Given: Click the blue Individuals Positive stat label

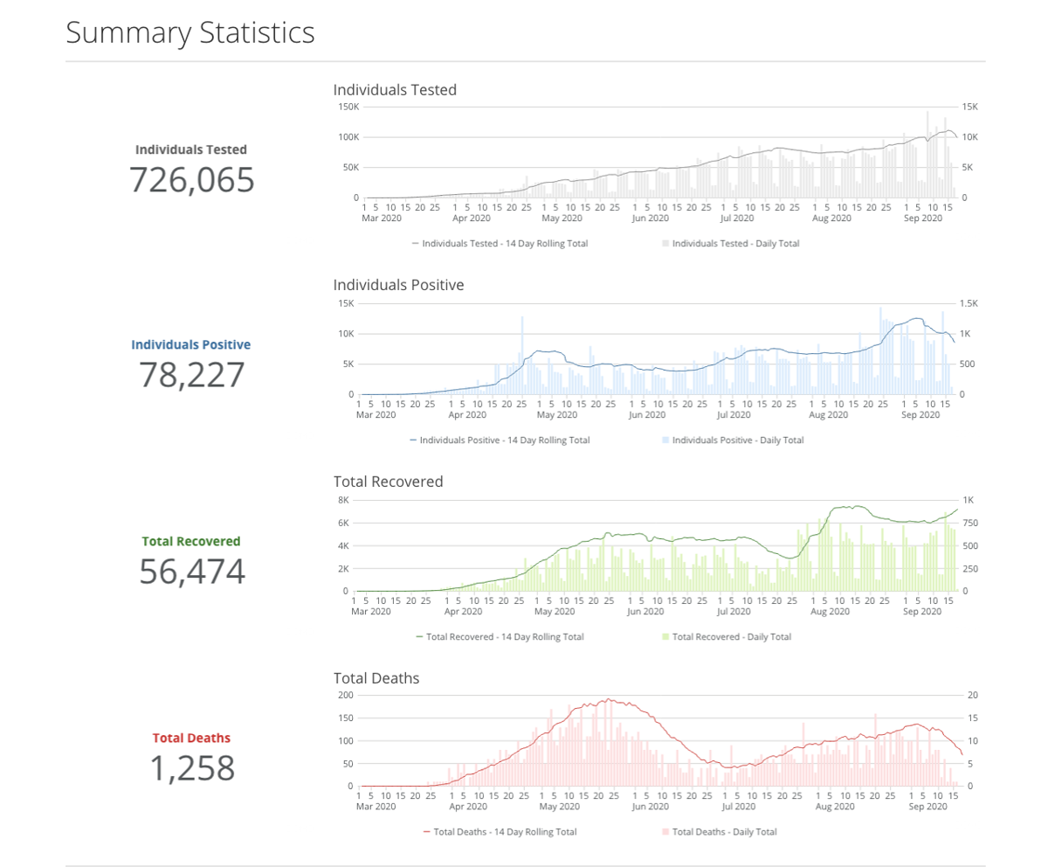Looking at the screenshot, I should click(191, 344).
